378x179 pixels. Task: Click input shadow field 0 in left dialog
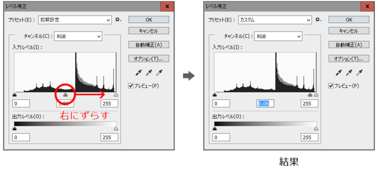(x=21, y=103)
